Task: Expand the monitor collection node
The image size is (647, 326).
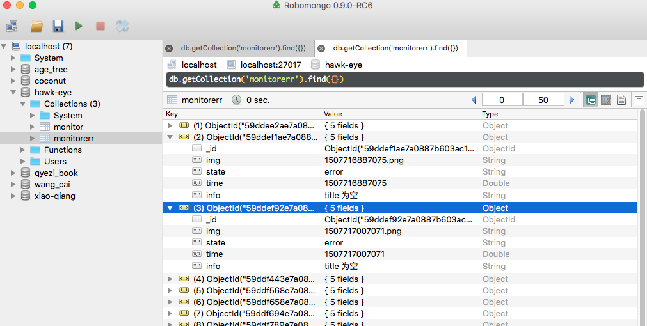Action: [33, 127]
